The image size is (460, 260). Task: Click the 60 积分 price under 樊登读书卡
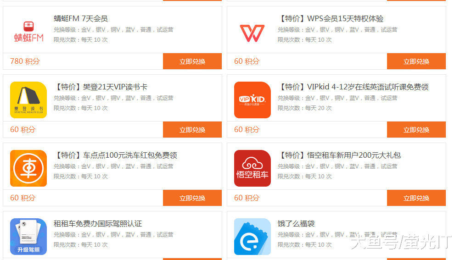point(22,130)
